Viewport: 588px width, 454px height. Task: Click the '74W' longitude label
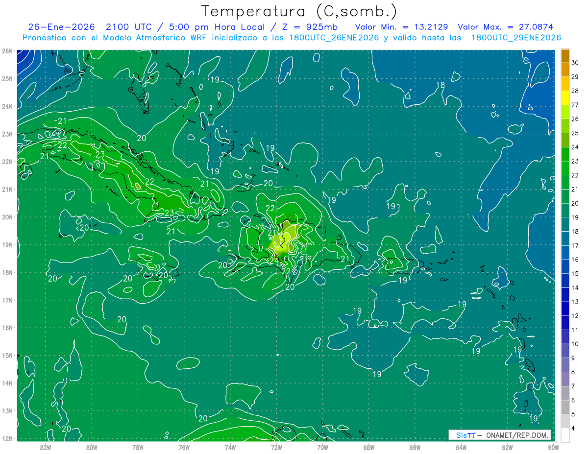(230, 447)
